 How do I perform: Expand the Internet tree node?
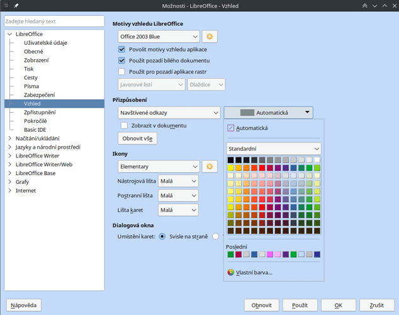9,190
